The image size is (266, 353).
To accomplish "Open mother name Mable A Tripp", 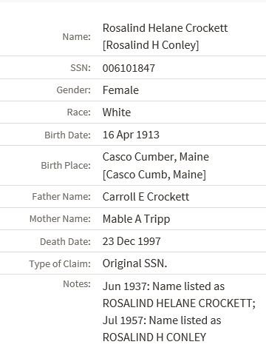I will 136,219.
